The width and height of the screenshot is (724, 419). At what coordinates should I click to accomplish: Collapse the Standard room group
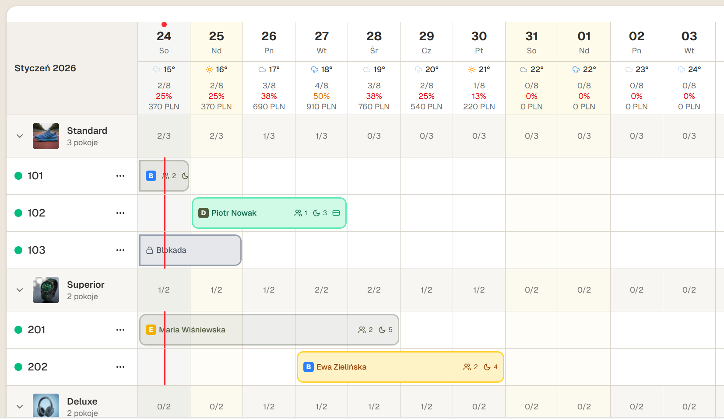pyautogui.click(x=20, y=136)
